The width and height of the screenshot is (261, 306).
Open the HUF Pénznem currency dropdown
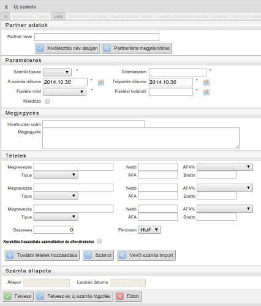click(x=149, y=229)
